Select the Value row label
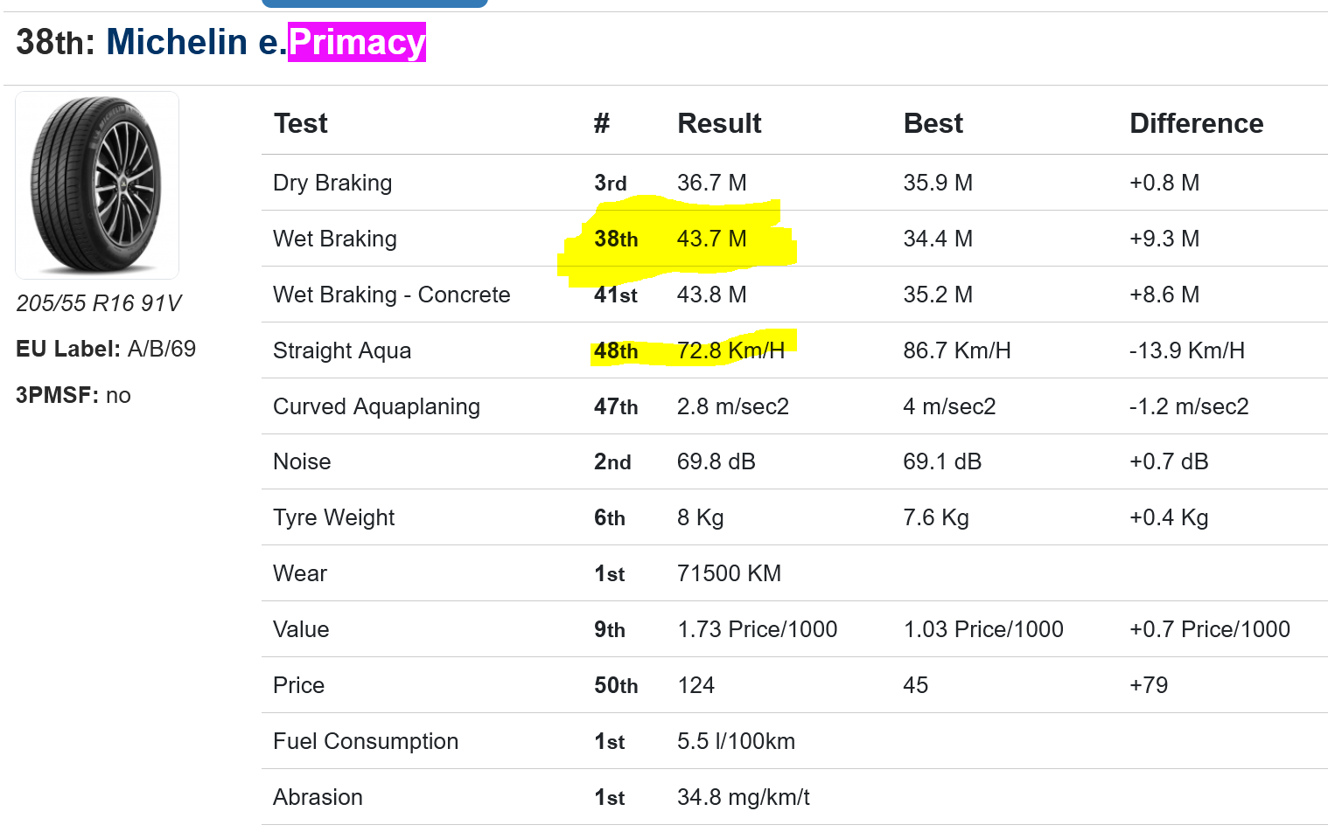Viewport: 1328px width, 839px height. (301, 629)
